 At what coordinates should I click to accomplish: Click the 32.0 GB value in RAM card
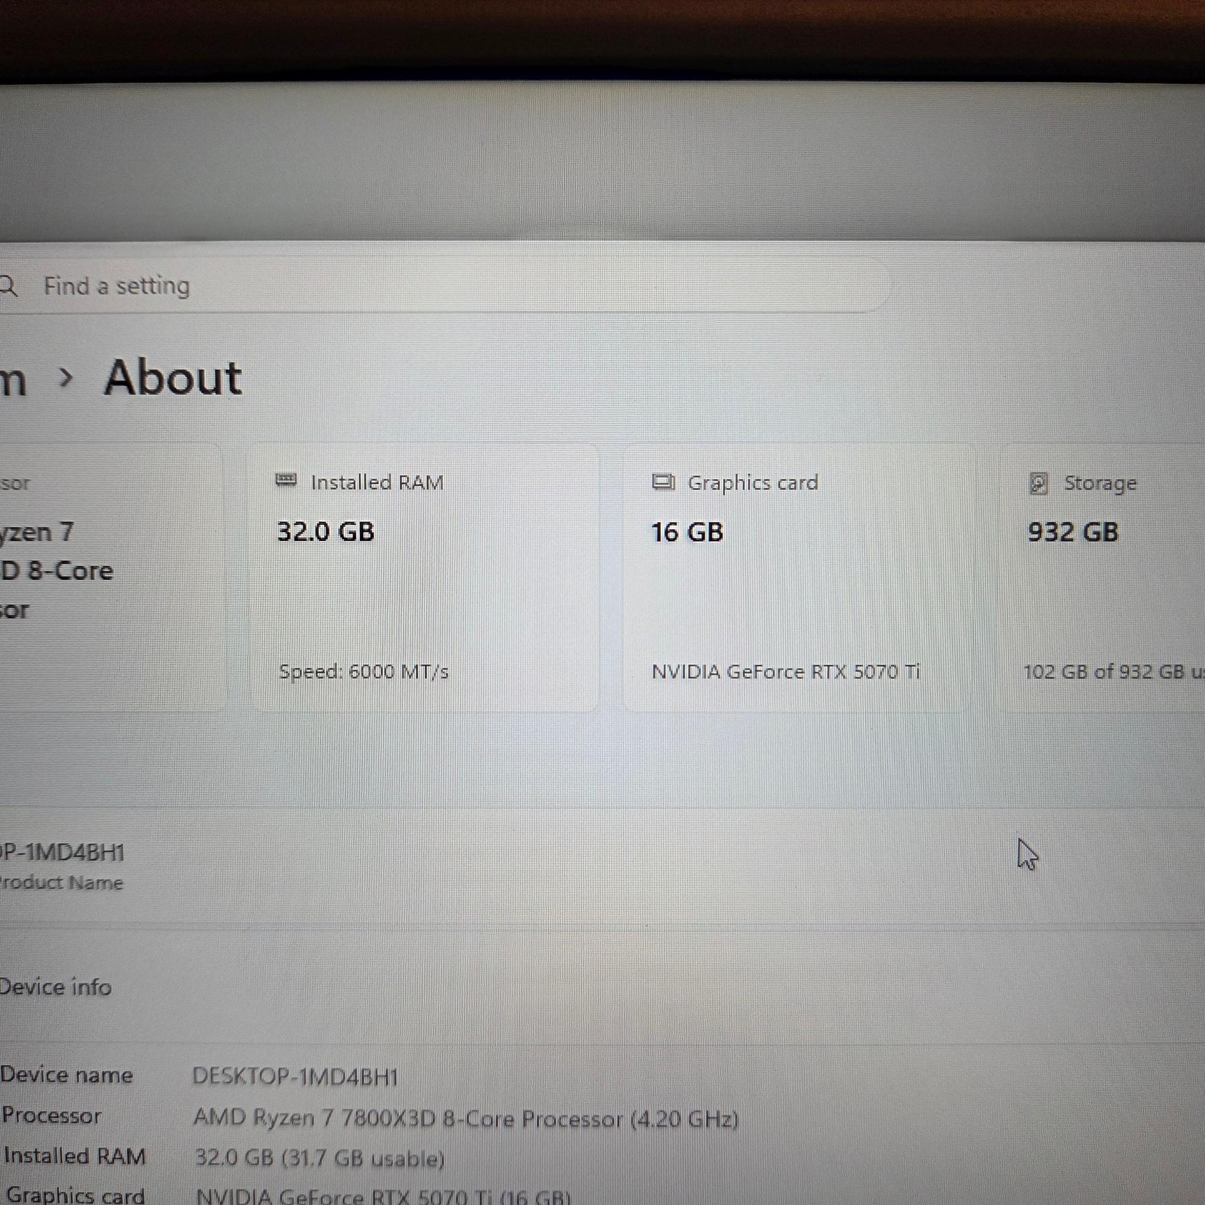click(325, 532)
